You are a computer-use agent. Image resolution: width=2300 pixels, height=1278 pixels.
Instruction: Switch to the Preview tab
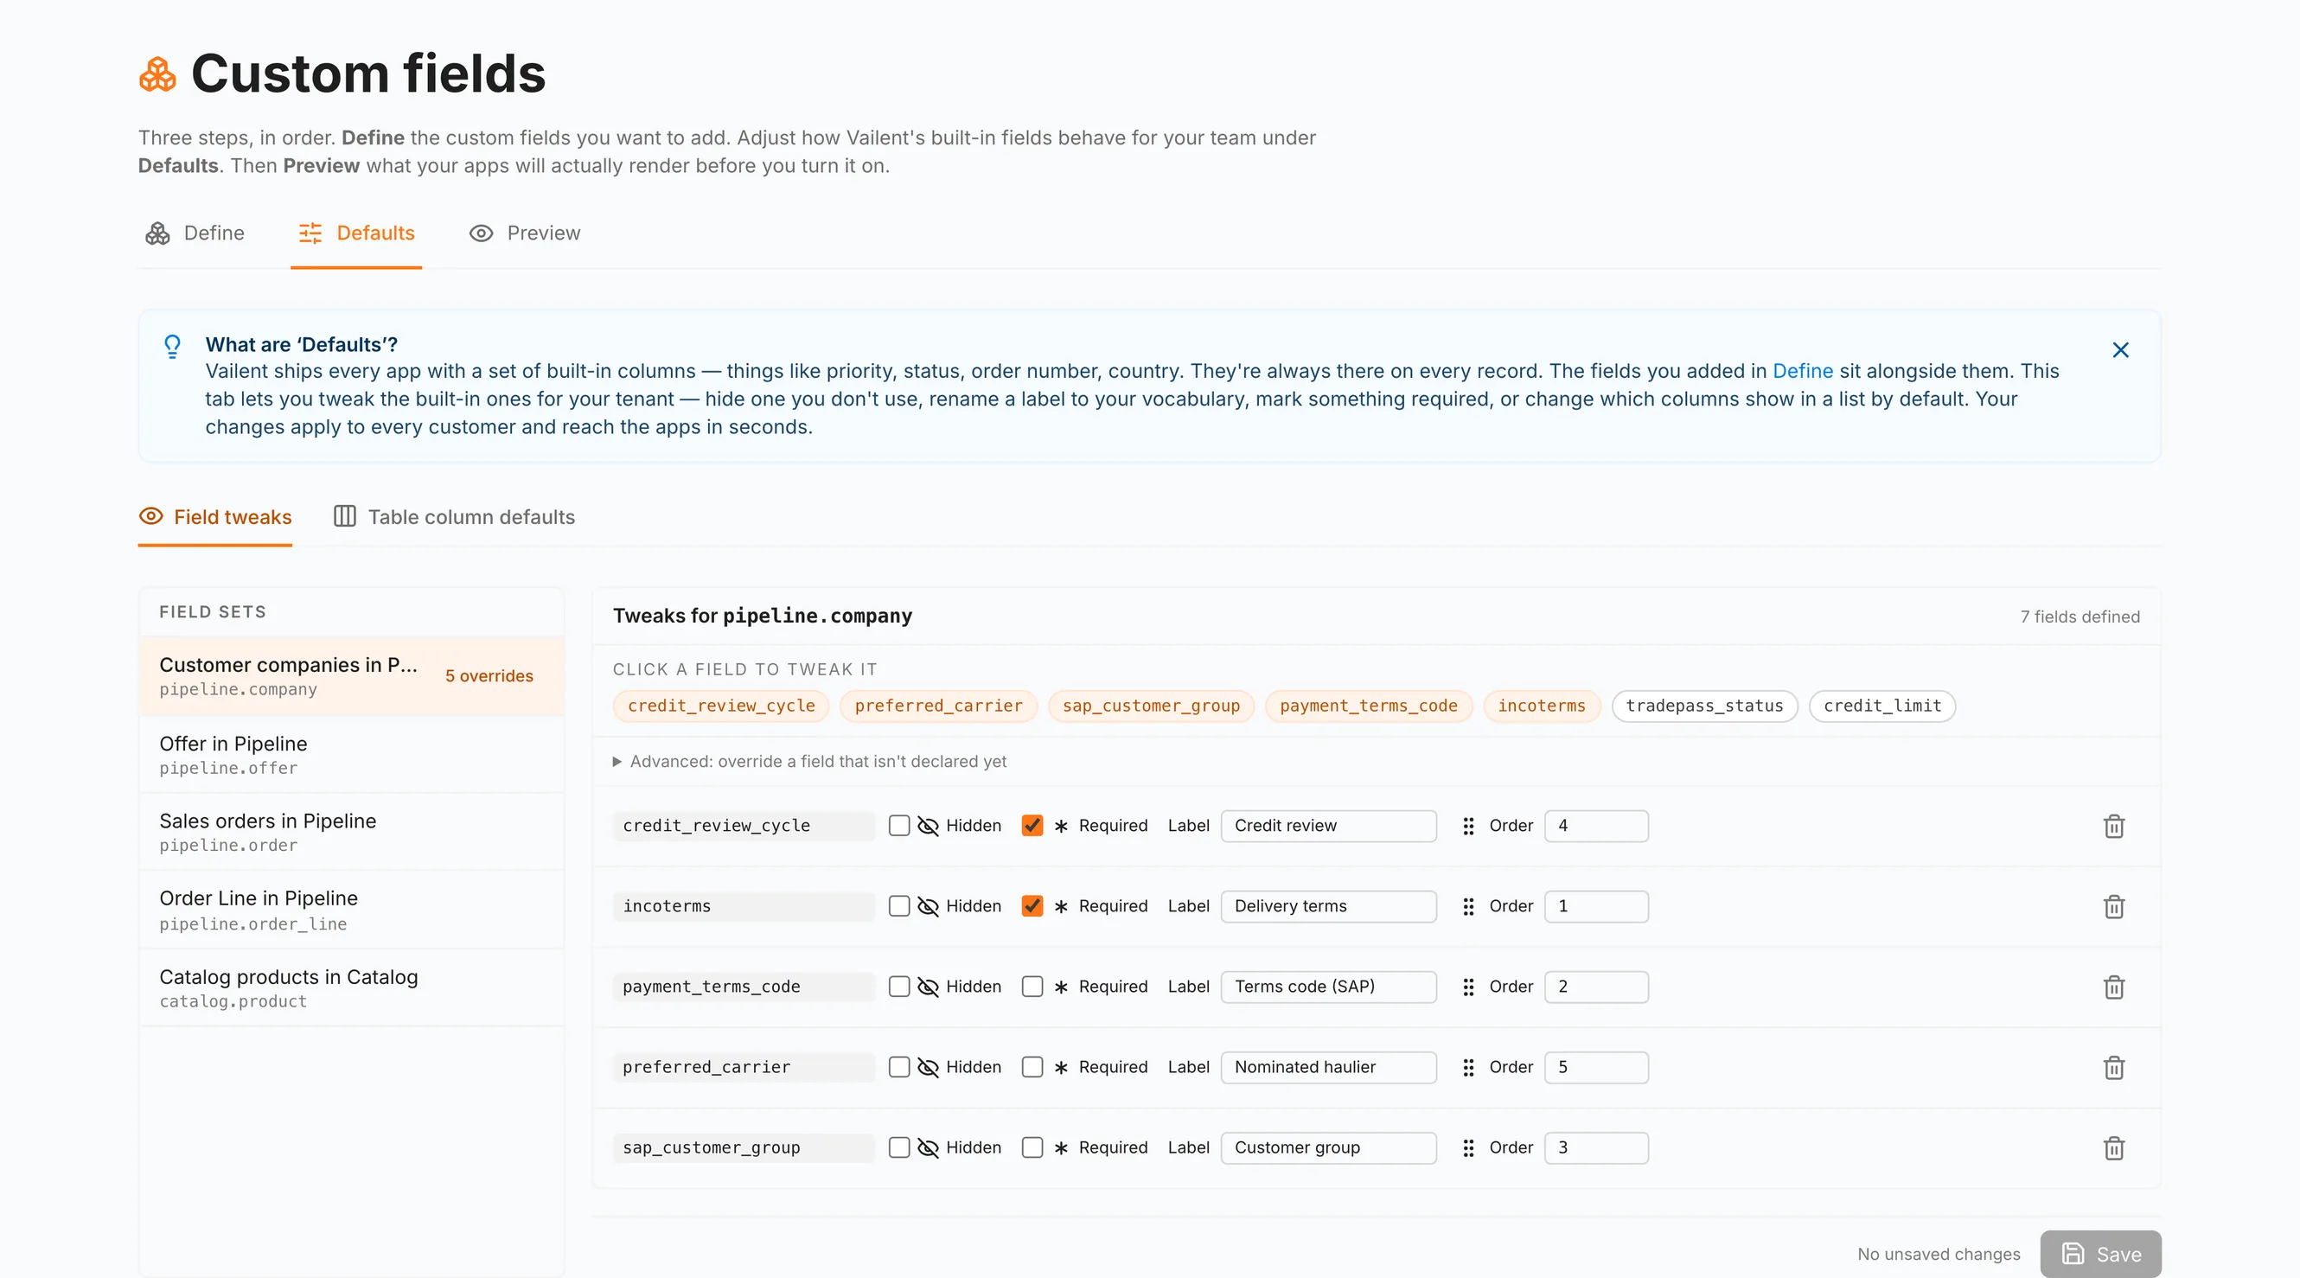pyautogui.click(x=525, y=233)
